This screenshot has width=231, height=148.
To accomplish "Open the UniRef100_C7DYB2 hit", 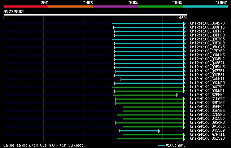I will (x=207, y=51).
